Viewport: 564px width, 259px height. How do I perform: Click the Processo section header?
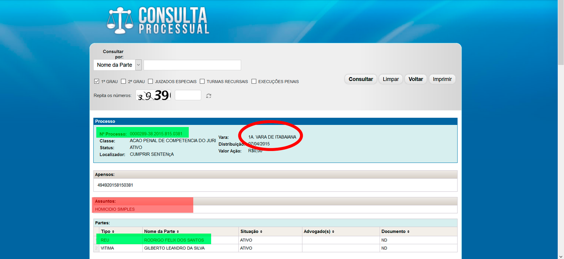pos(275,121)
